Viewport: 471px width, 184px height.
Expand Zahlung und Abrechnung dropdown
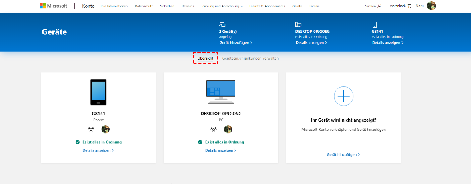(223, 6)
